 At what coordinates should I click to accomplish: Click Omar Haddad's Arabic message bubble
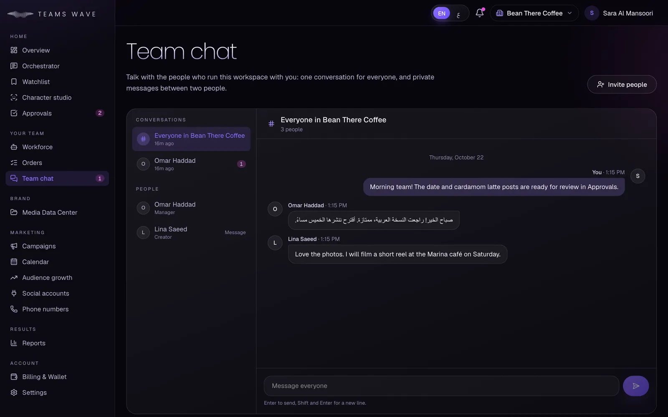pyautogui.click(x=374, y=220)
